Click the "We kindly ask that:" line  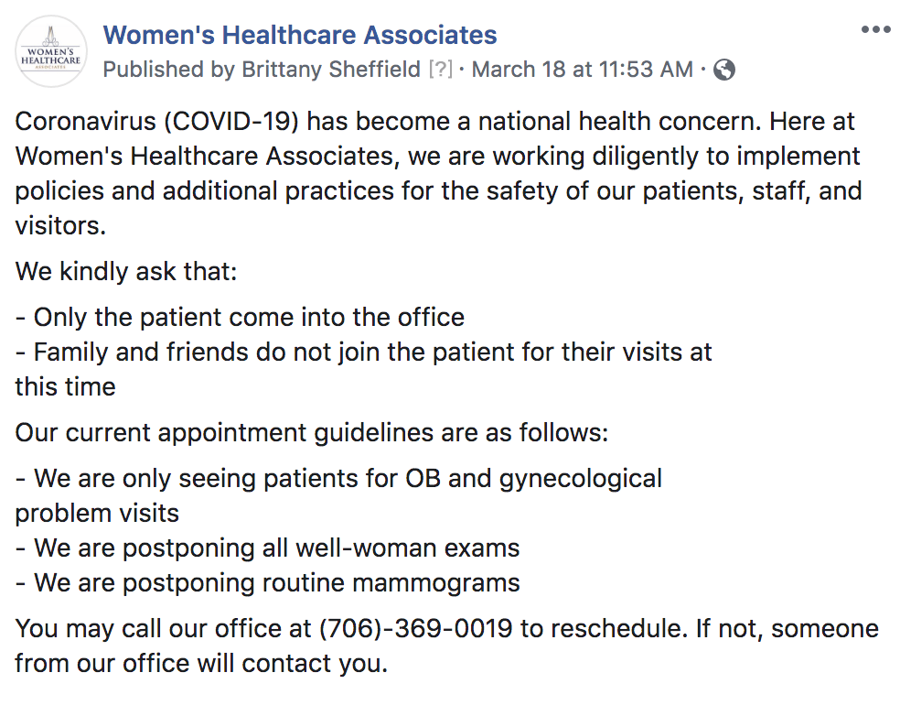click(125, 271)
